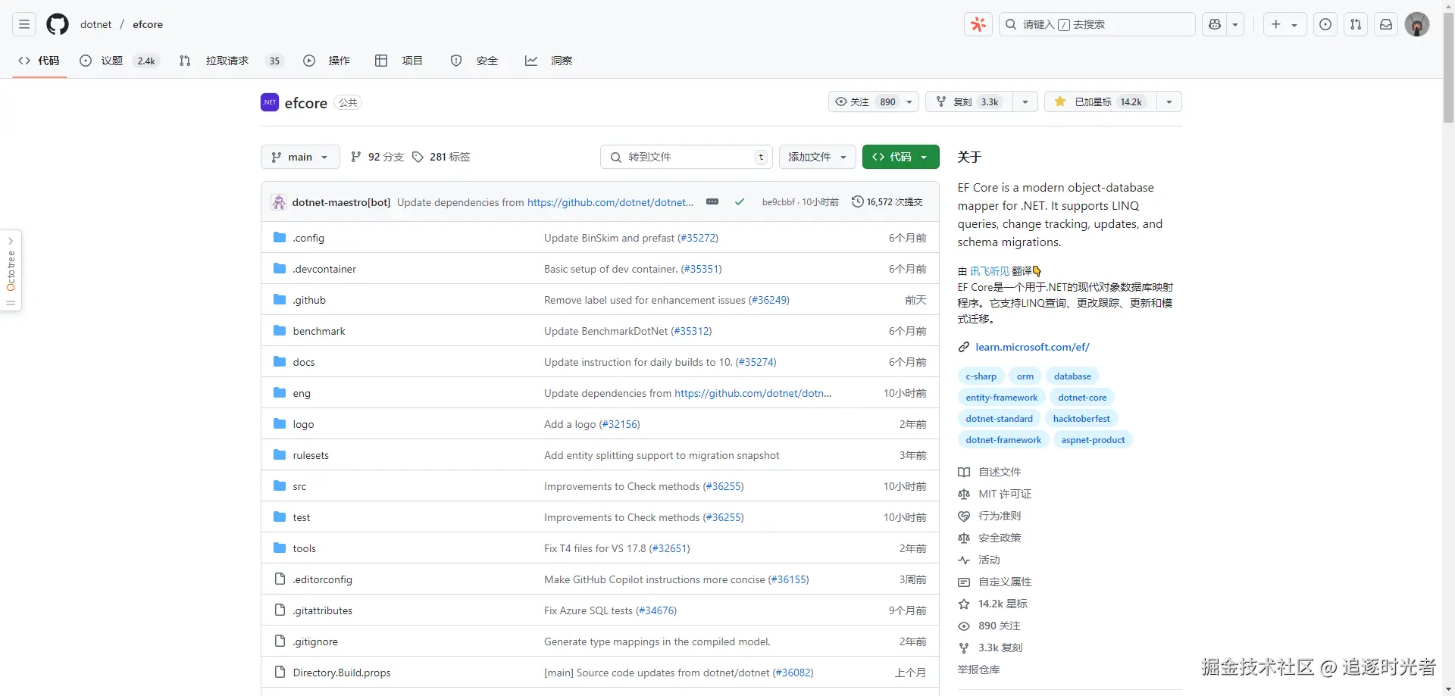Click the hacktoberfest topic tag
The height and width of the screenshot is (696, 1455).
(1081, 419)
